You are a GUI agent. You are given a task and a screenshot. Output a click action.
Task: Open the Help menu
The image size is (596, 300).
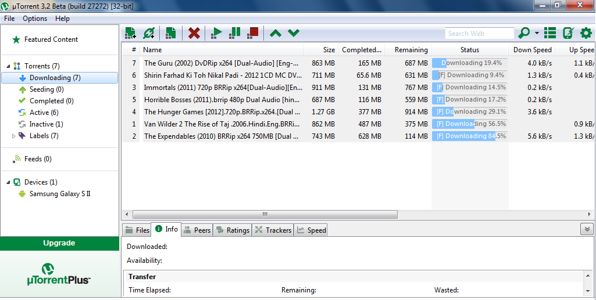point(62,19)
